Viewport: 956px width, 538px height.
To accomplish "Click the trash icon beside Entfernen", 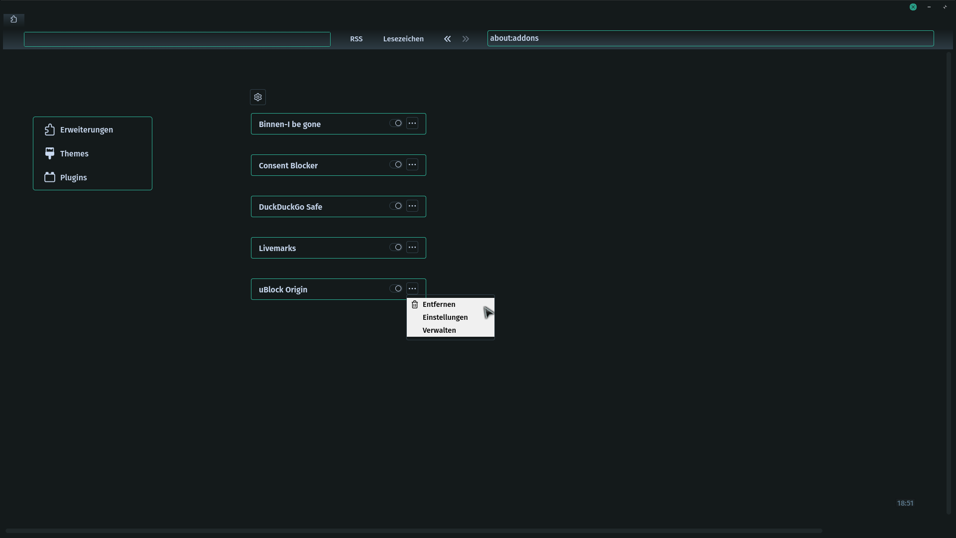I will pyautogui.click(x=415, y=304).
